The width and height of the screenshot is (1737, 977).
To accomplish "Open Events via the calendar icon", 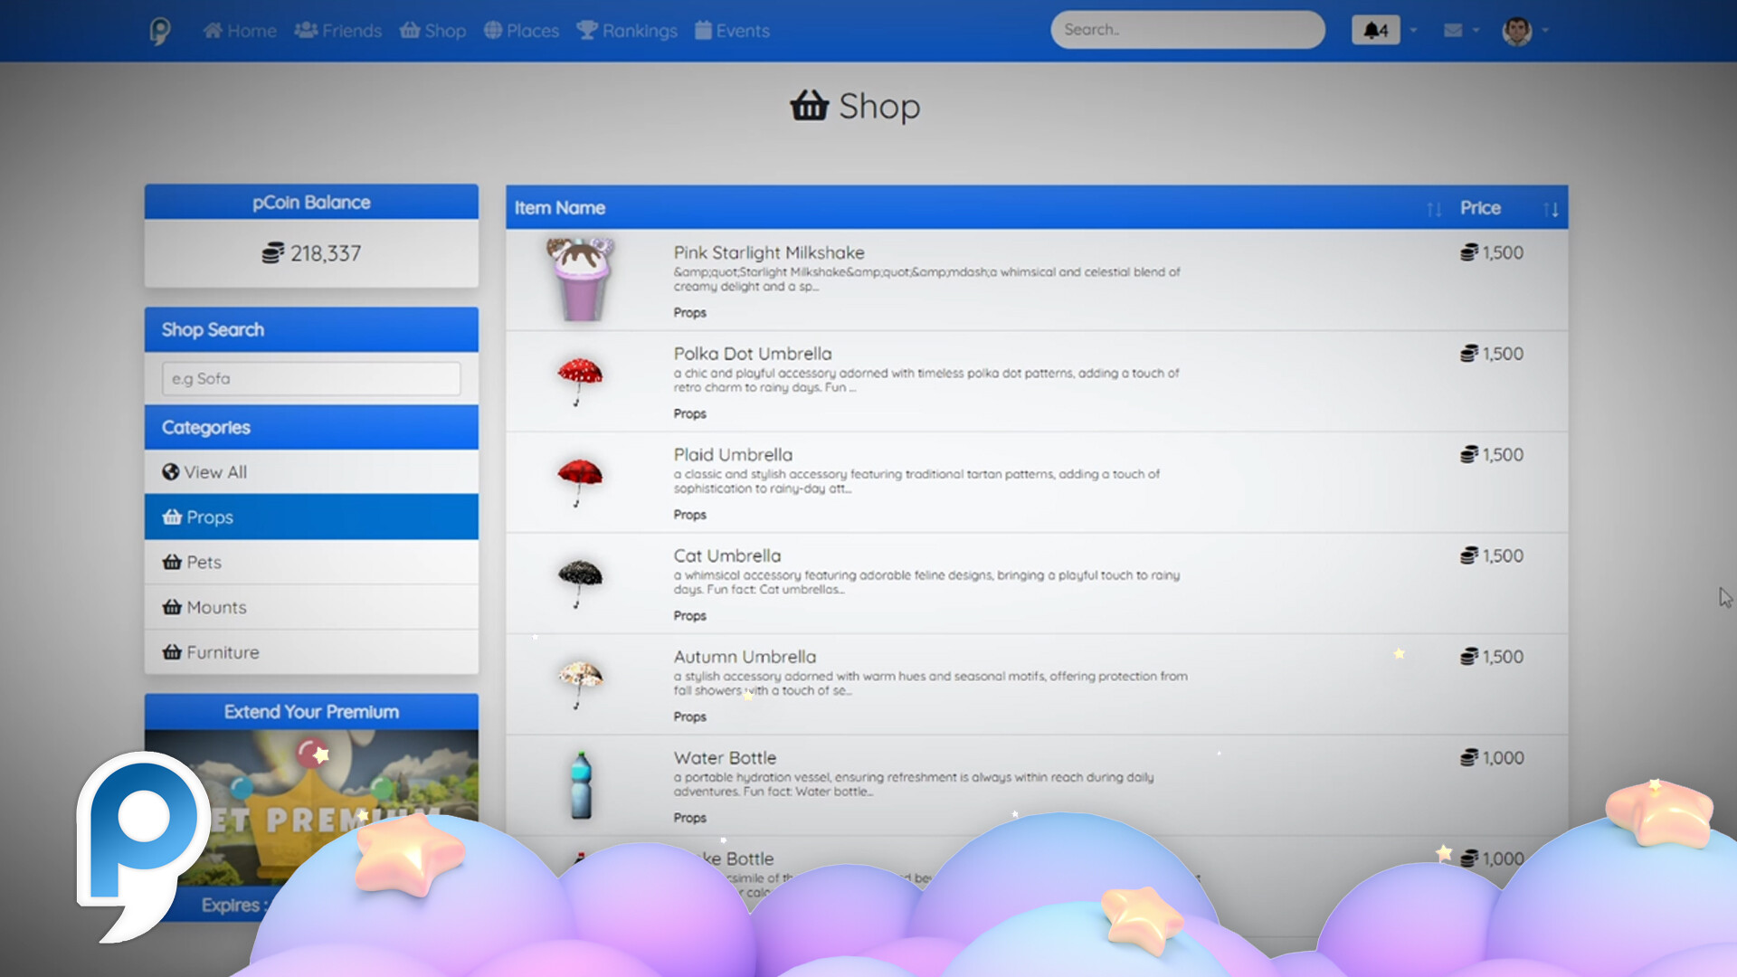I will click(705, 29).
